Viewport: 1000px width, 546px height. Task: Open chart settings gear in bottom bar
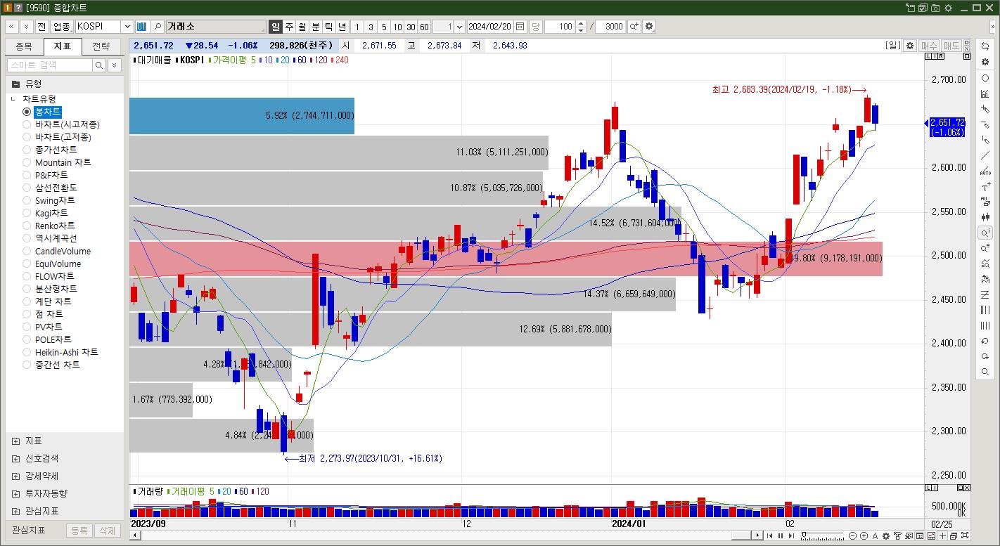click(x=886, y=536)
